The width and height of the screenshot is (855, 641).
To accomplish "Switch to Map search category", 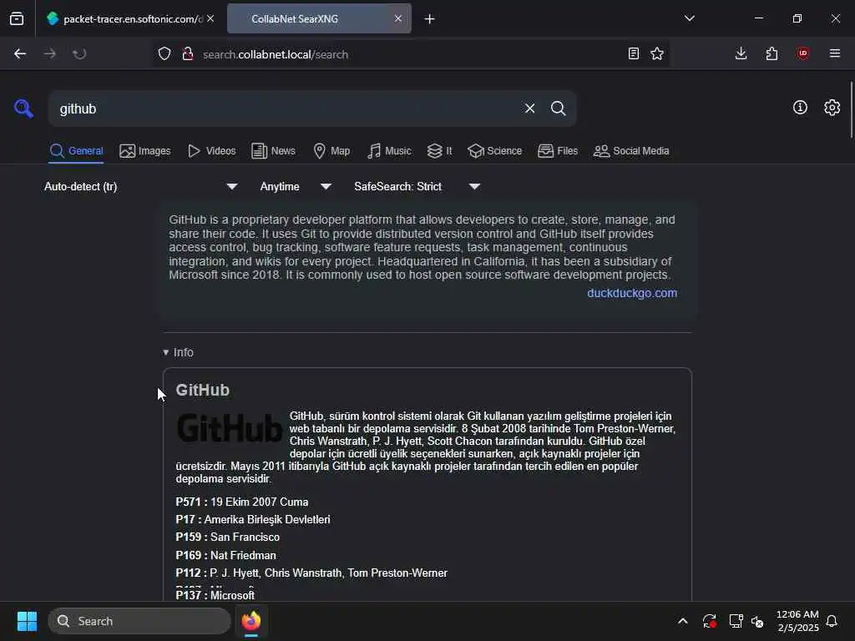I will click(331, 151).
